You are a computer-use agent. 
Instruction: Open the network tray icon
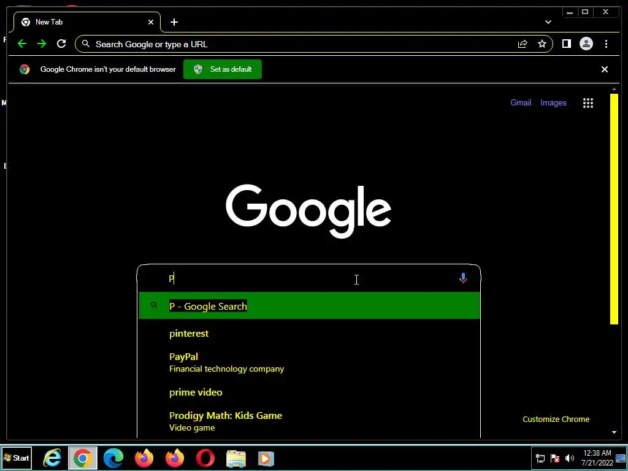click(540, 458)
